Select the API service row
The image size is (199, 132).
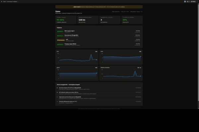pyautogui.click(x=99, y=40)
